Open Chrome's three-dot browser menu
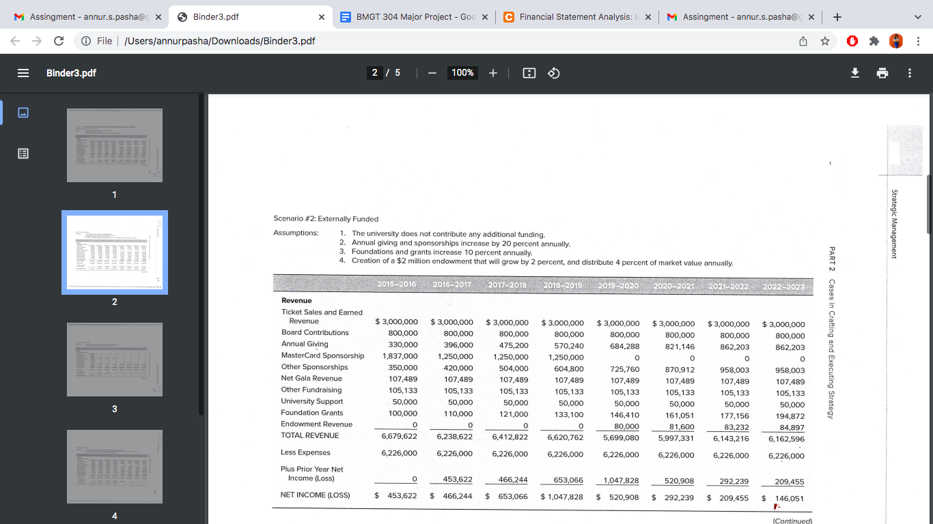This screenshot has width=933, height=524. click(919, 41)
